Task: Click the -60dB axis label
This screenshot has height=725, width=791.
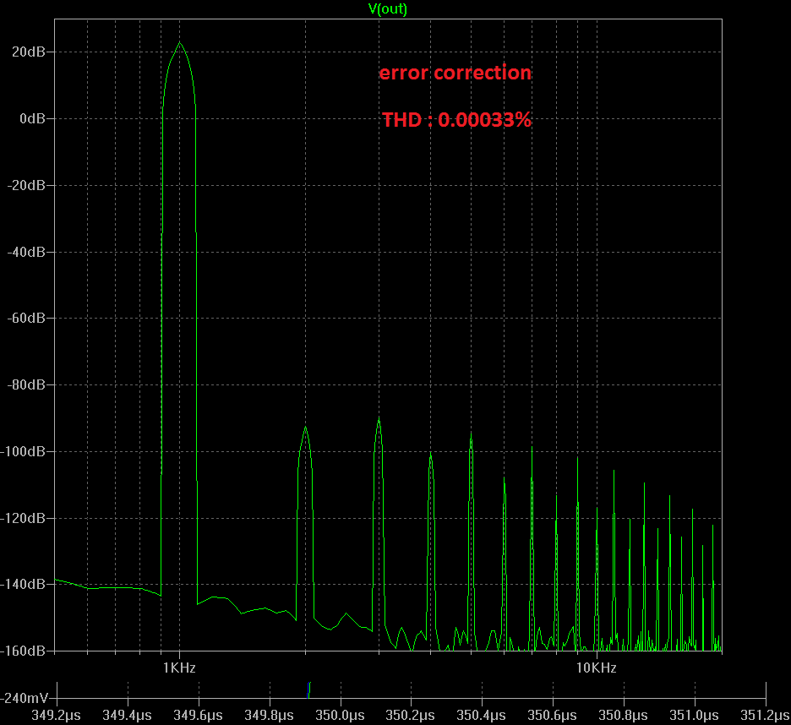Action: pos(26,319)
